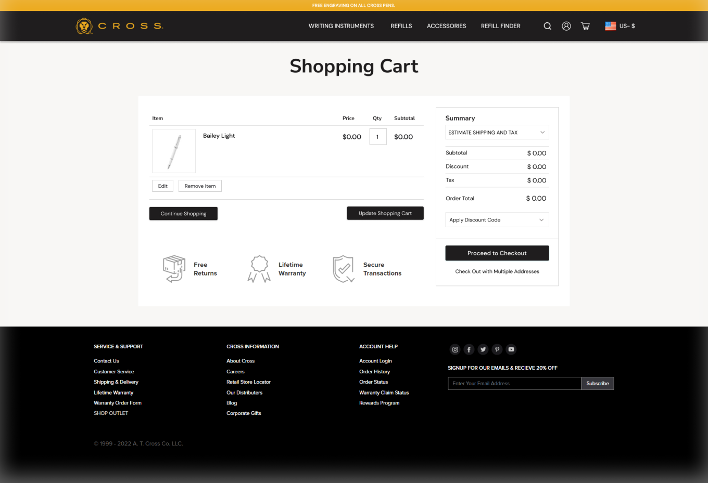Open Corporate Gifts link
The height and width of the screenshot is (483, 708).
pyautogui.click(x=244, y=413)
